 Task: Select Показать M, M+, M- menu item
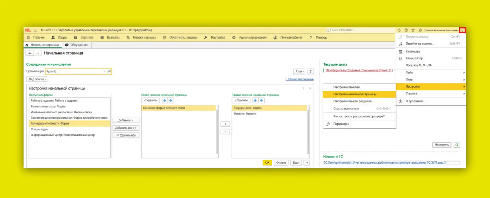(x=431, y=65)
